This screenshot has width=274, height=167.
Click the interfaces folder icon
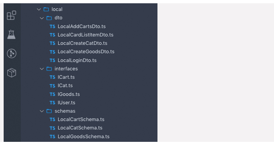[x=49, y=69]
